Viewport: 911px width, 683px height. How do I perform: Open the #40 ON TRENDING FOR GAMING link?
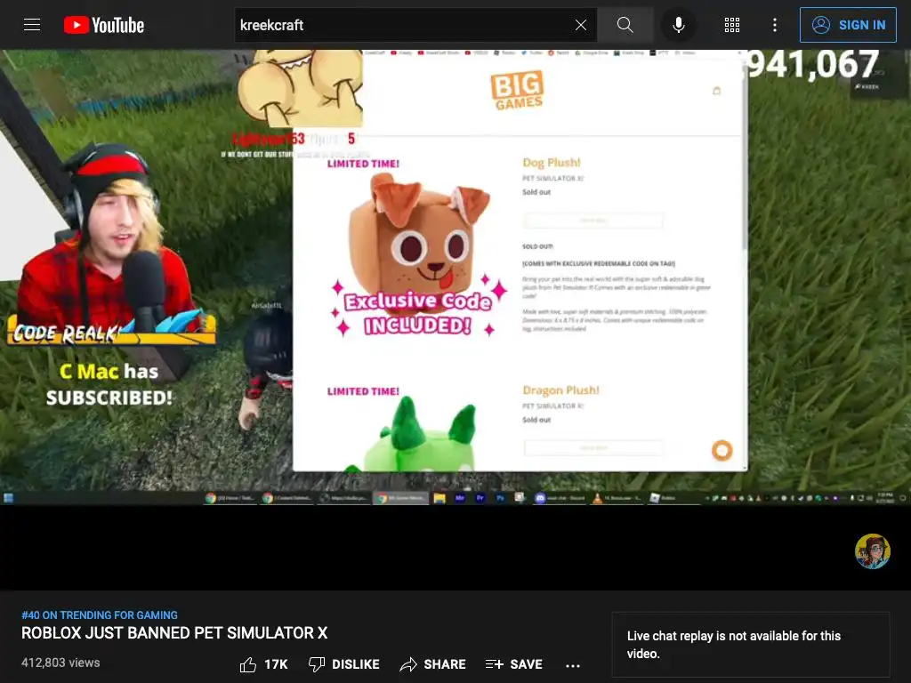click(x=100, y=615)
